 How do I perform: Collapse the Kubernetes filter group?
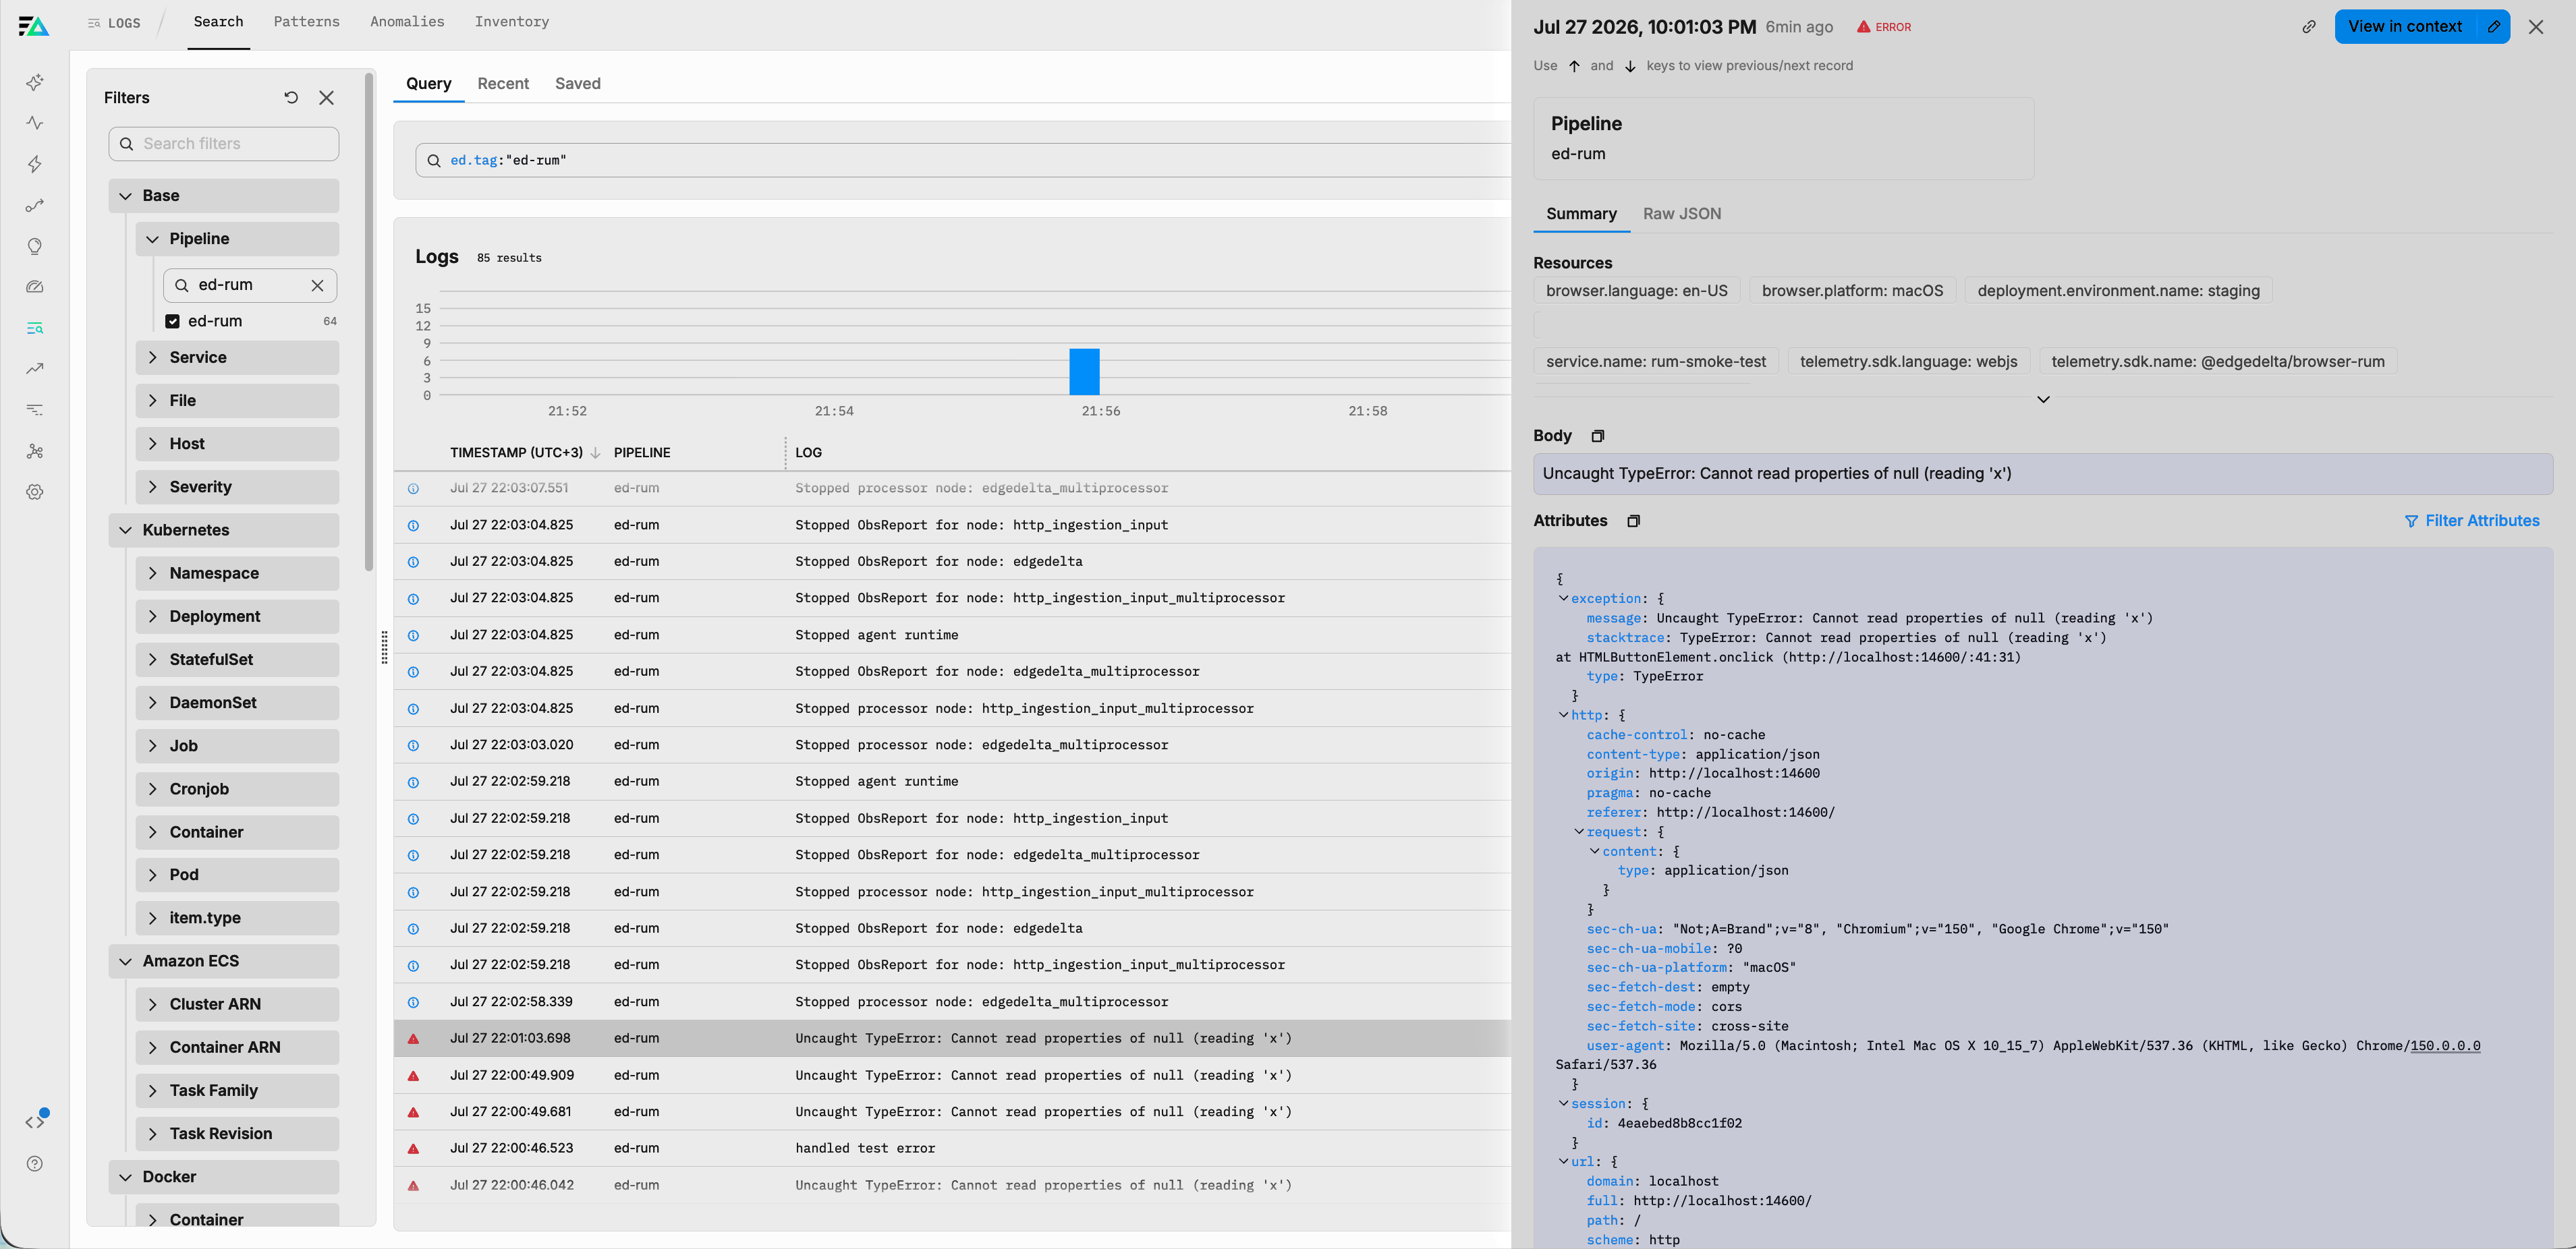[x=125, y=529]
